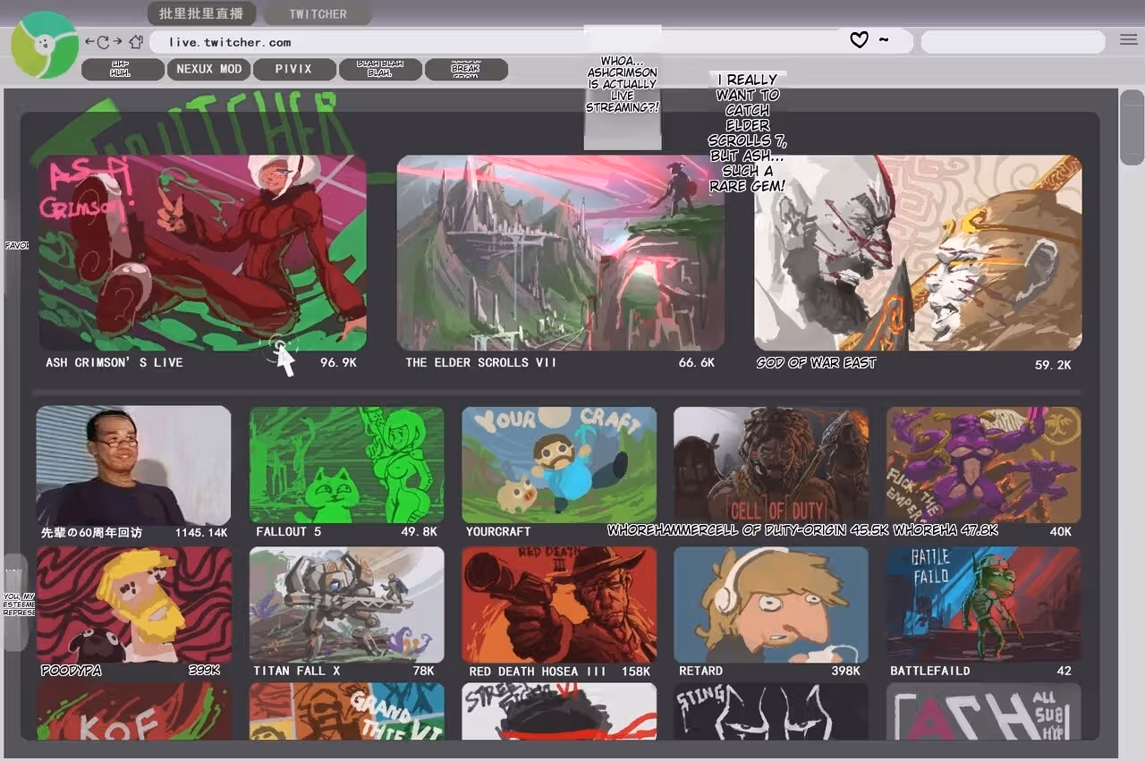This screenshot has height=761, width=1145.
Task: Click the "158K" viewer count
Action: click(636, 671)
